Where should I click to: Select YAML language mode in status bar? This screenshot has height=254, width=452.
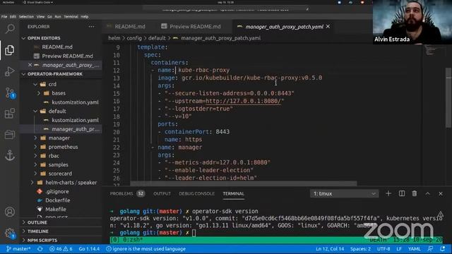(x=415, y=249)
